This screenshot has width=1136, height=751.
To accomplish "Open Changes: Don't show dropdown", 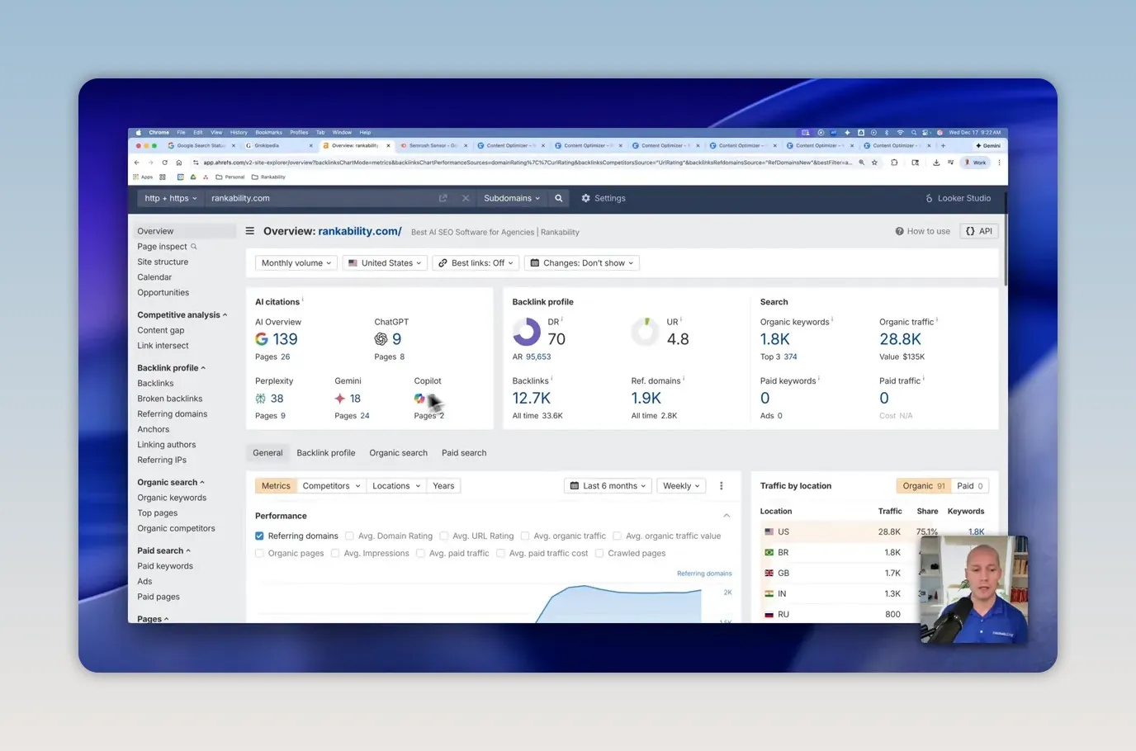I will click(x=582, y=263).
